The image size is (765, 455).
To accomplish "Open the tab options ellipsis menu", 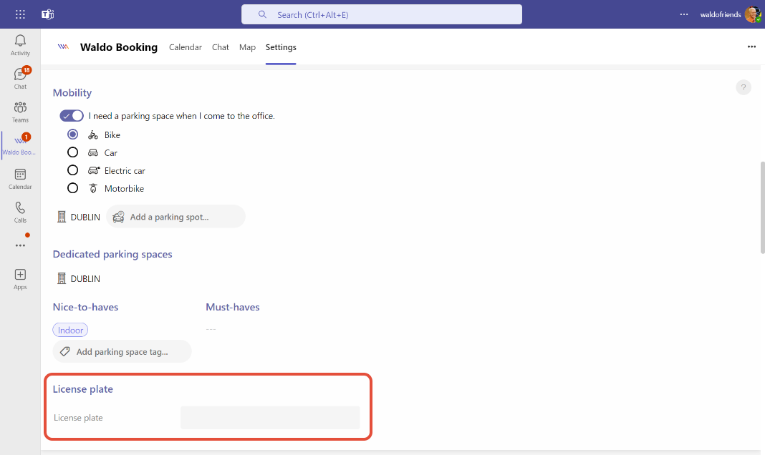I will coord(751,47).
